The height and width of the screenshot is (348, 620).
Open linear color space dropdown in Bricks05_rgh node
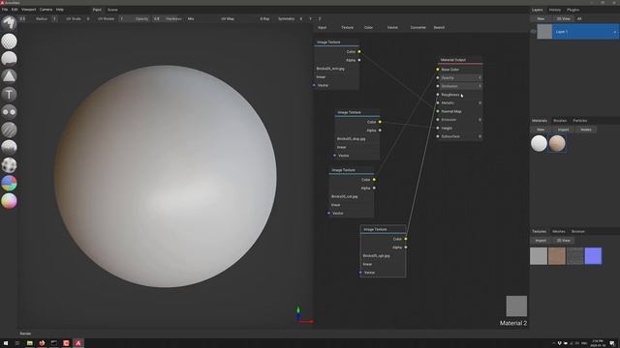(383, 264)
